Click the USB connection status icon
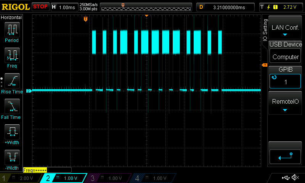 coord(286,178)
